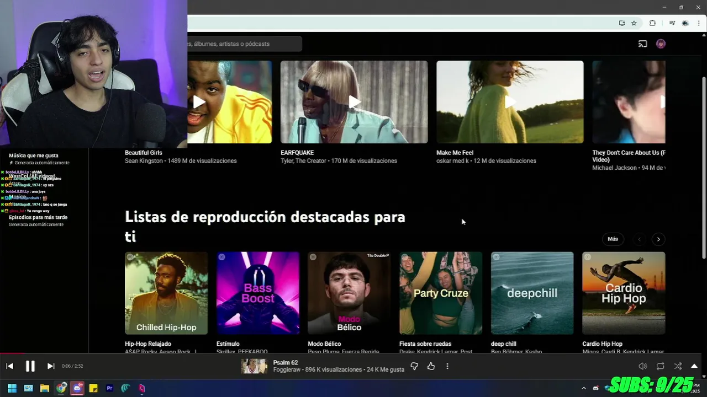
Task: Toggle repeat mode in player bar
Action: coord(661,366)
